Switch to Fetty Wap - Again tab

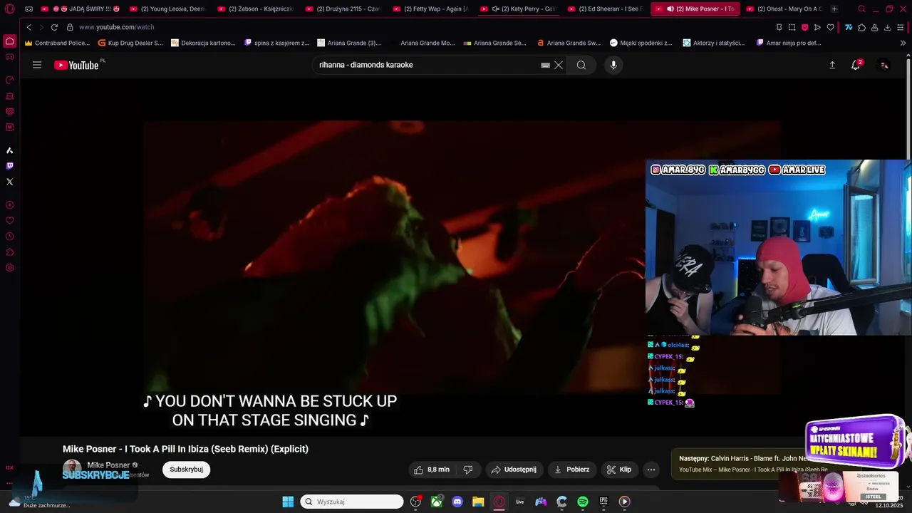coord(430,9)
